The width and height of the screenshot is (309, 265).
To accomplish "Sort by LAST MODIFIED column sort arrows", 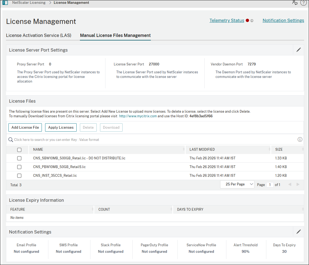I will [269, 149].
